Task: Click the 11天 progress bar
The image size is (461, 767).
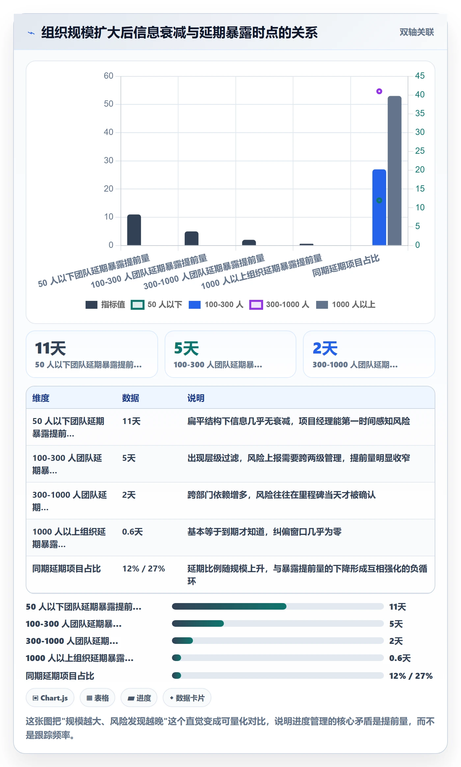Action: 278,606
